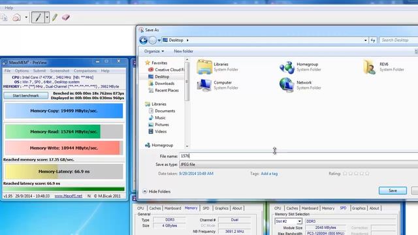The height and width of the screenshot is (235, 418).
Task: Click the New folder button
Action: tap(184, 51)
